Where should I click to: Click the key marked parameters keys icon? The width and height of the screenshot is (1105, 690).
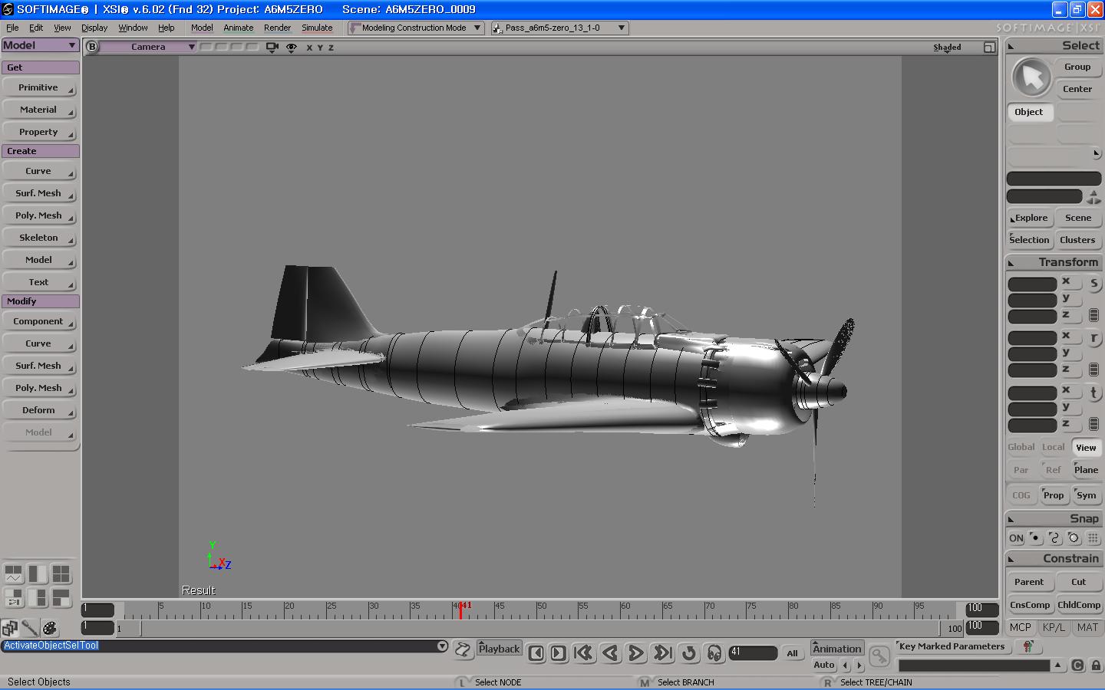(1027, 647)
